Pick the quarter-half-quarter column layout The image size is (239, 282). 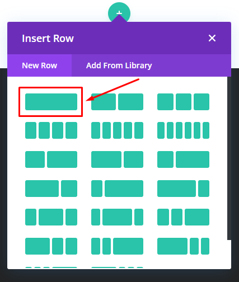tap(51, 217)
